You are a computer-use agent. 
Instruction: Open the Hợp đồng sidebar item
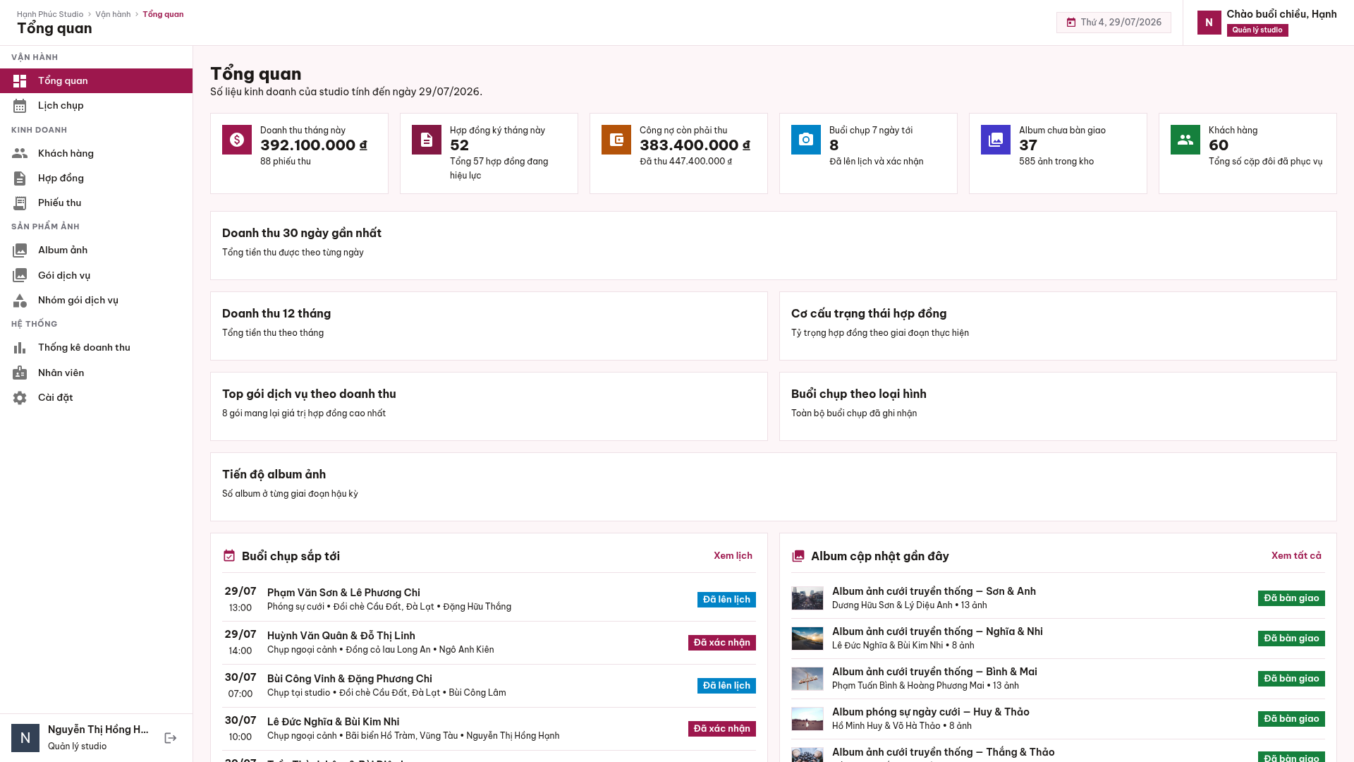96,179
